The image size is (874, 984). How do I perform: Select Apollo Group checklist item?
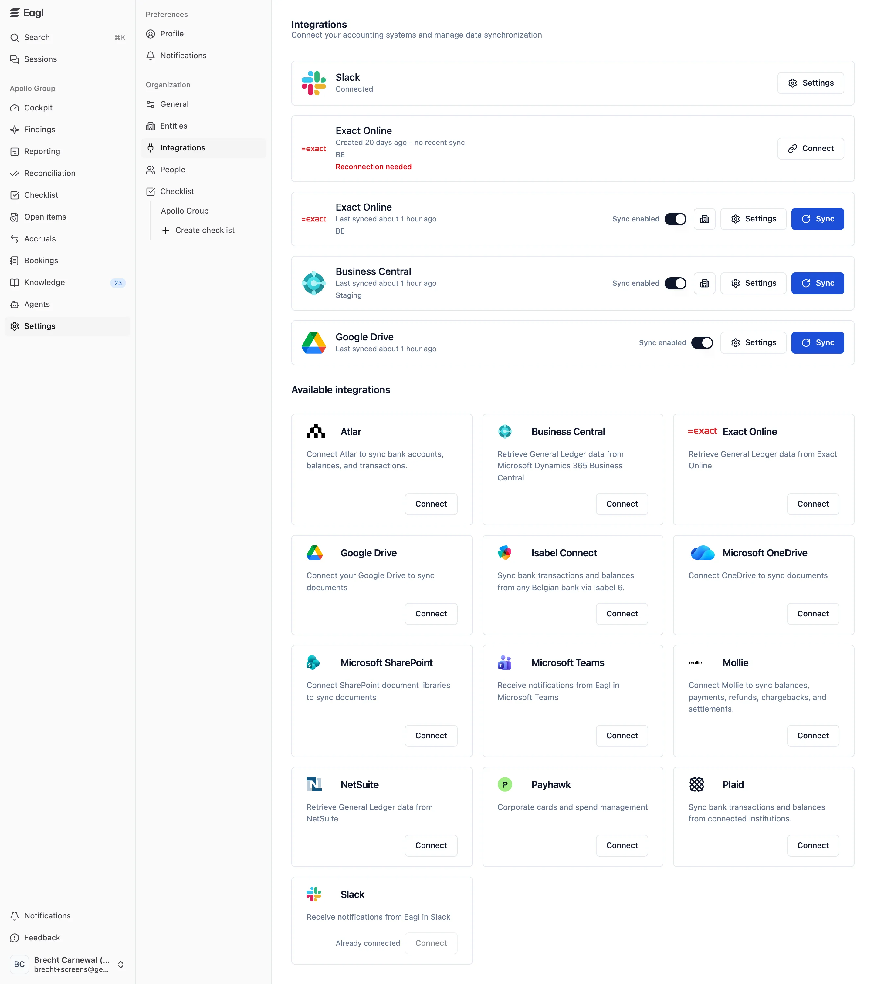pyautogui.click(x=185, y=211)
